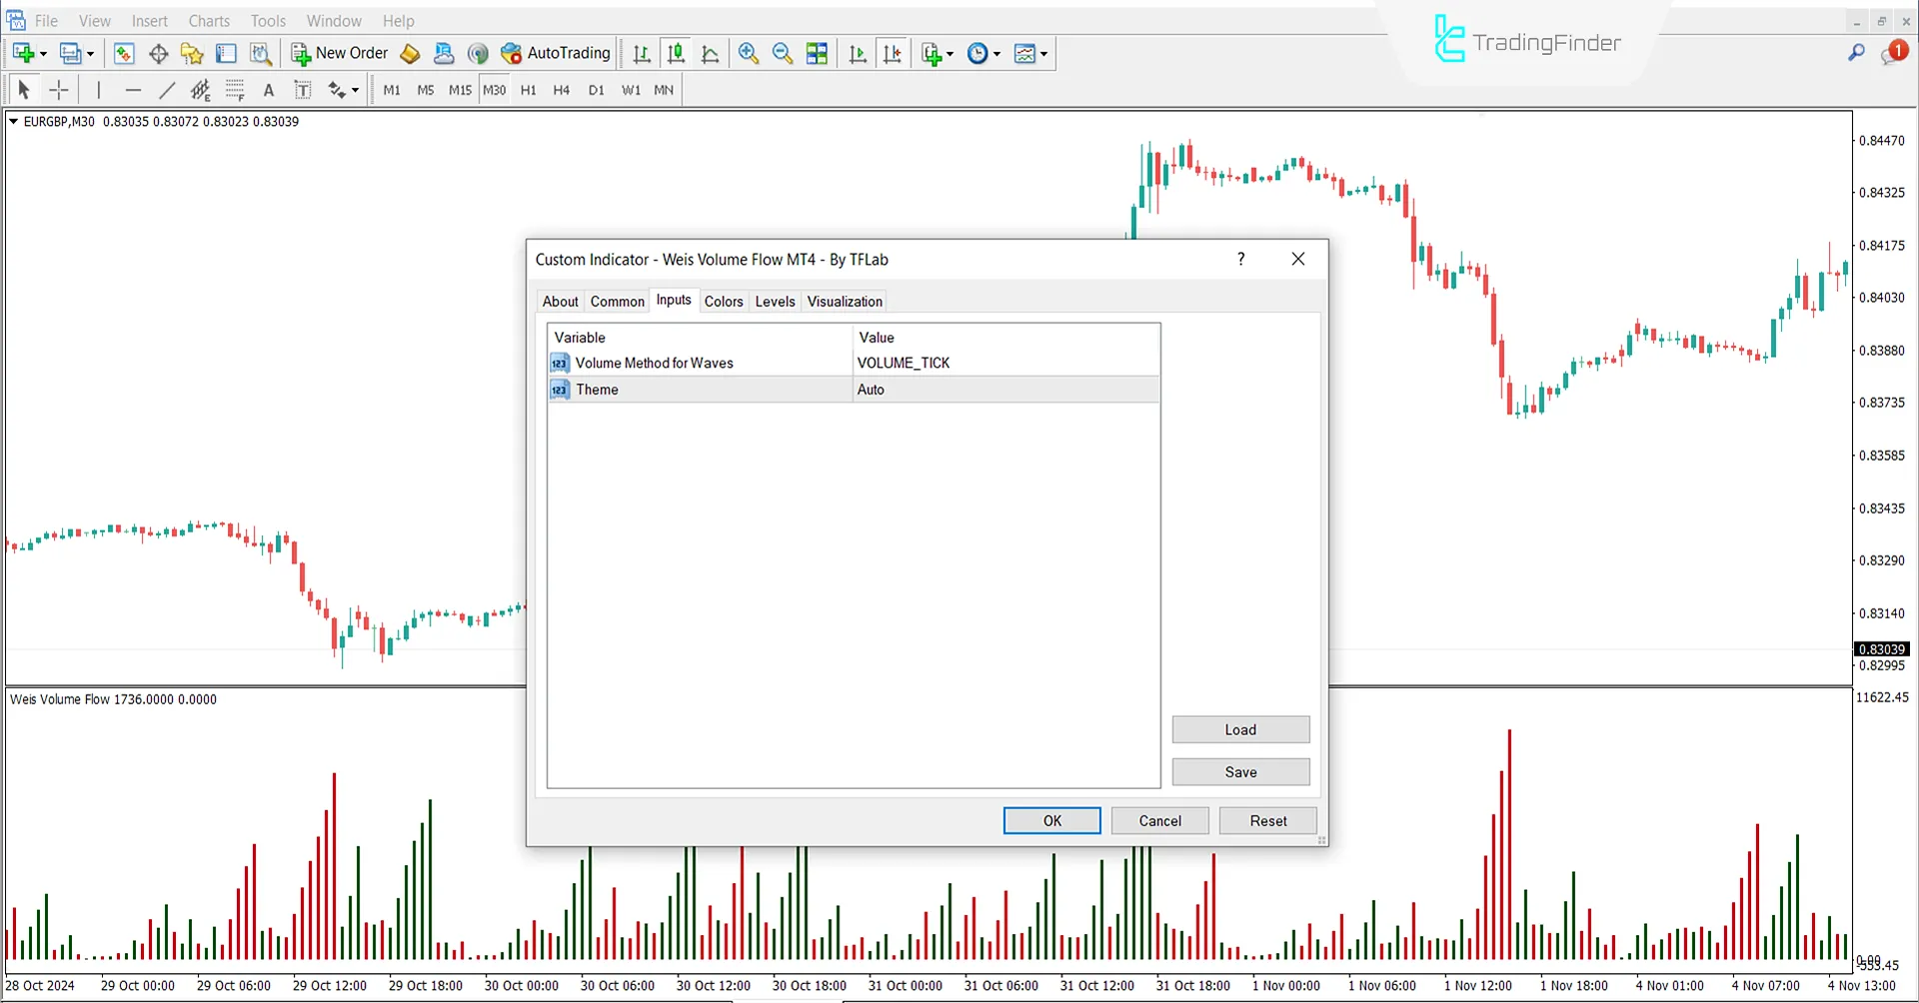
Task: Click the Arrows objects icon
Action: [x=337, y=90]
